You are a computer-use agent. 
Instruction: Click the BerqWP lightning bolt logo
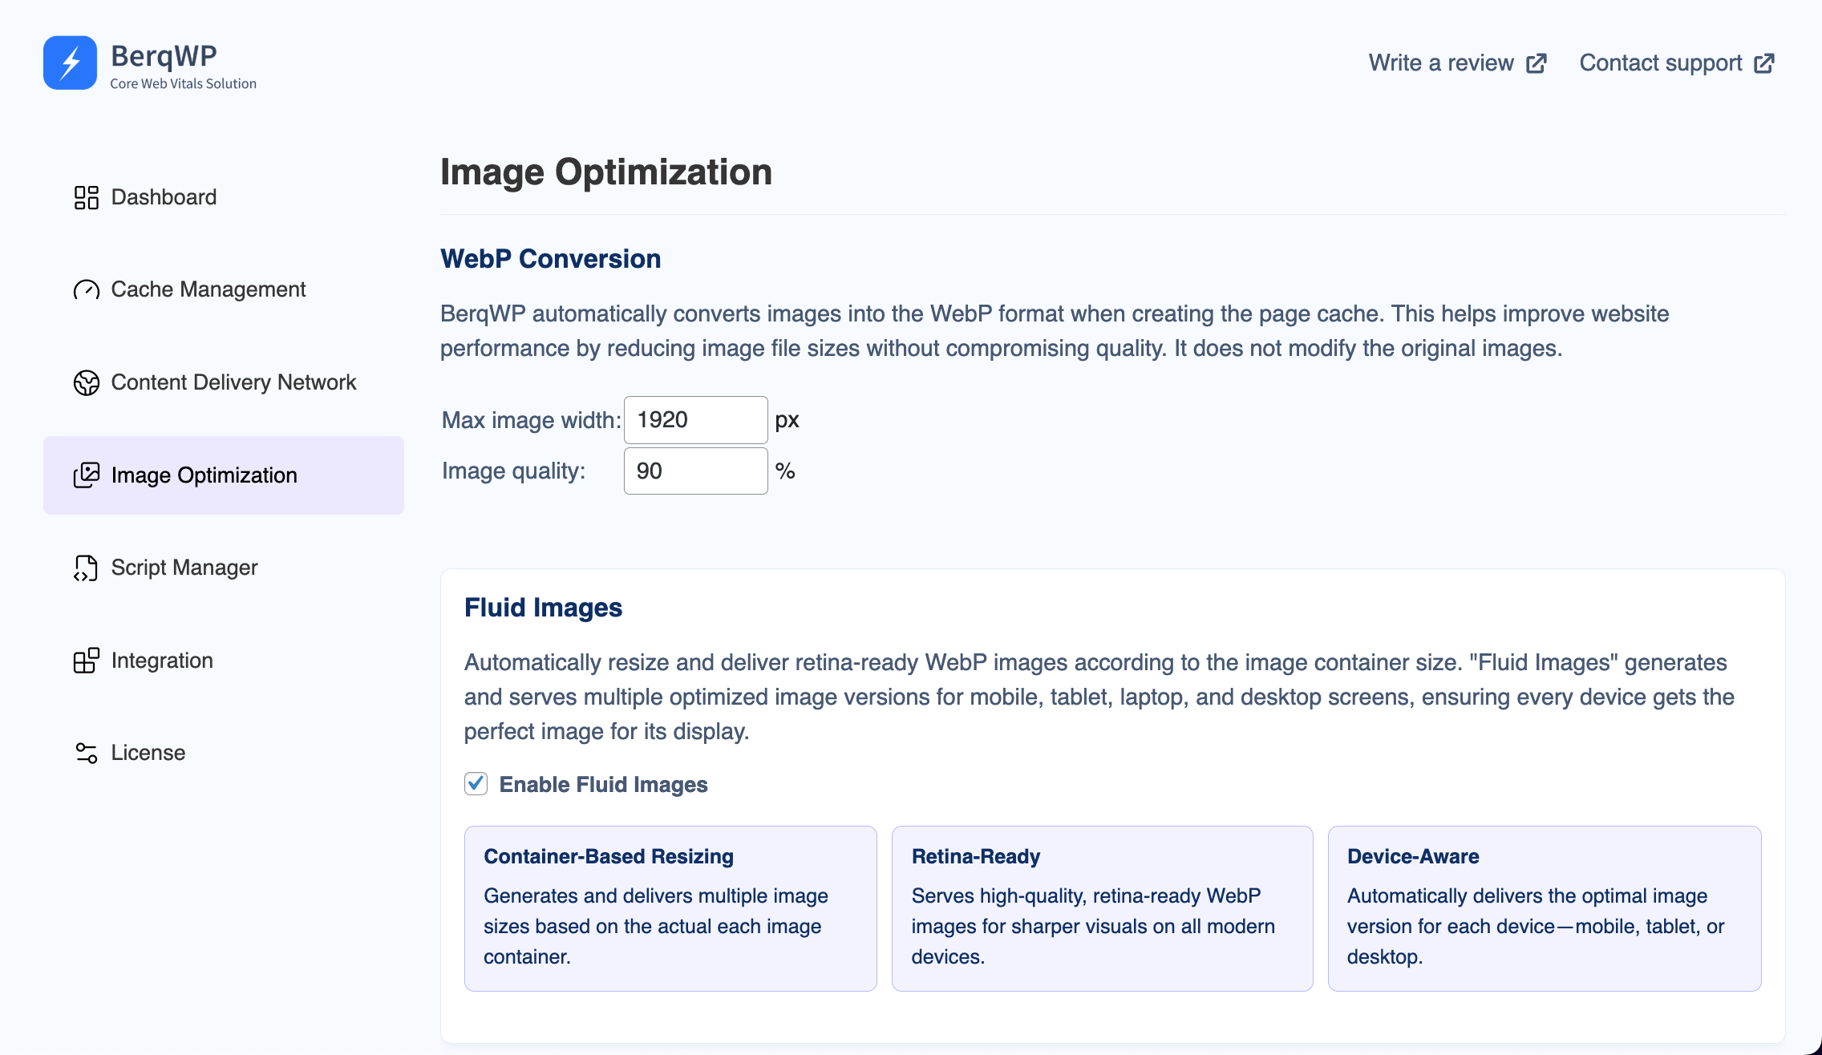coord(69,62)
